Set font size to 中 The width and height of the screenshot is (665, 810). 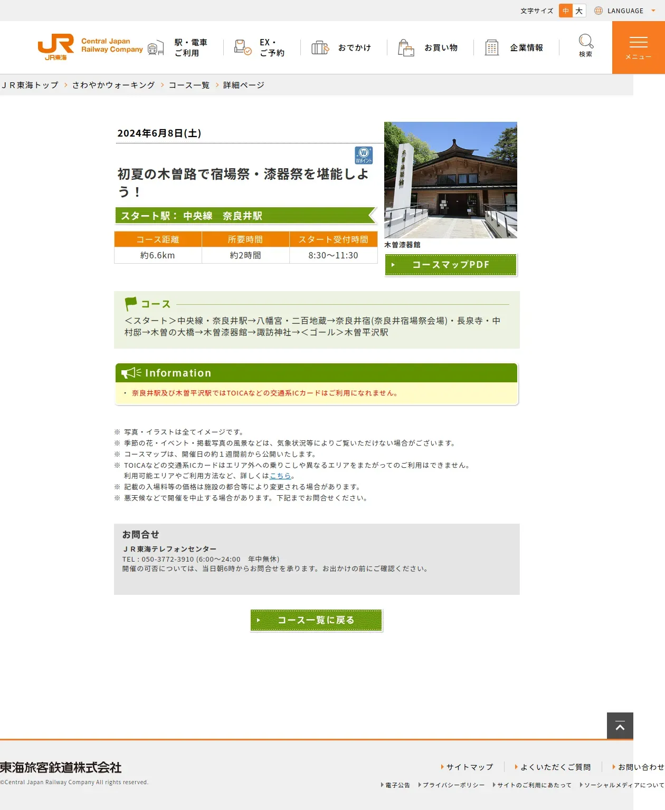[566, 11]
